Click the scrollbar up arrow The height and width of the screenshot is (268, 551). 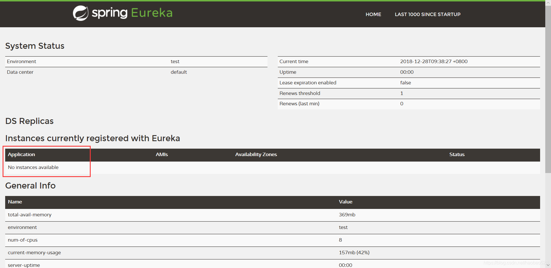click(548, 3)
